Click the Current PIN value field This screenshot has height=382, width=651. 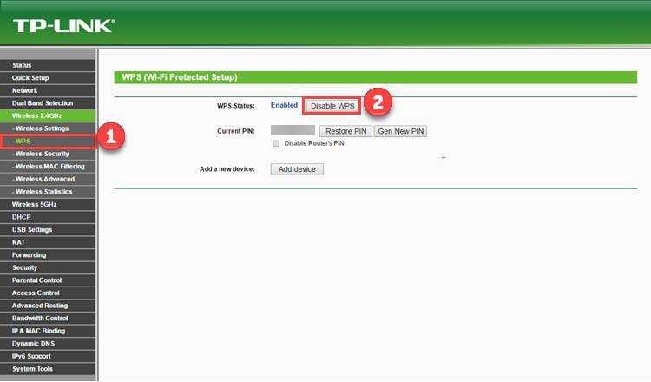pos(293,130)
